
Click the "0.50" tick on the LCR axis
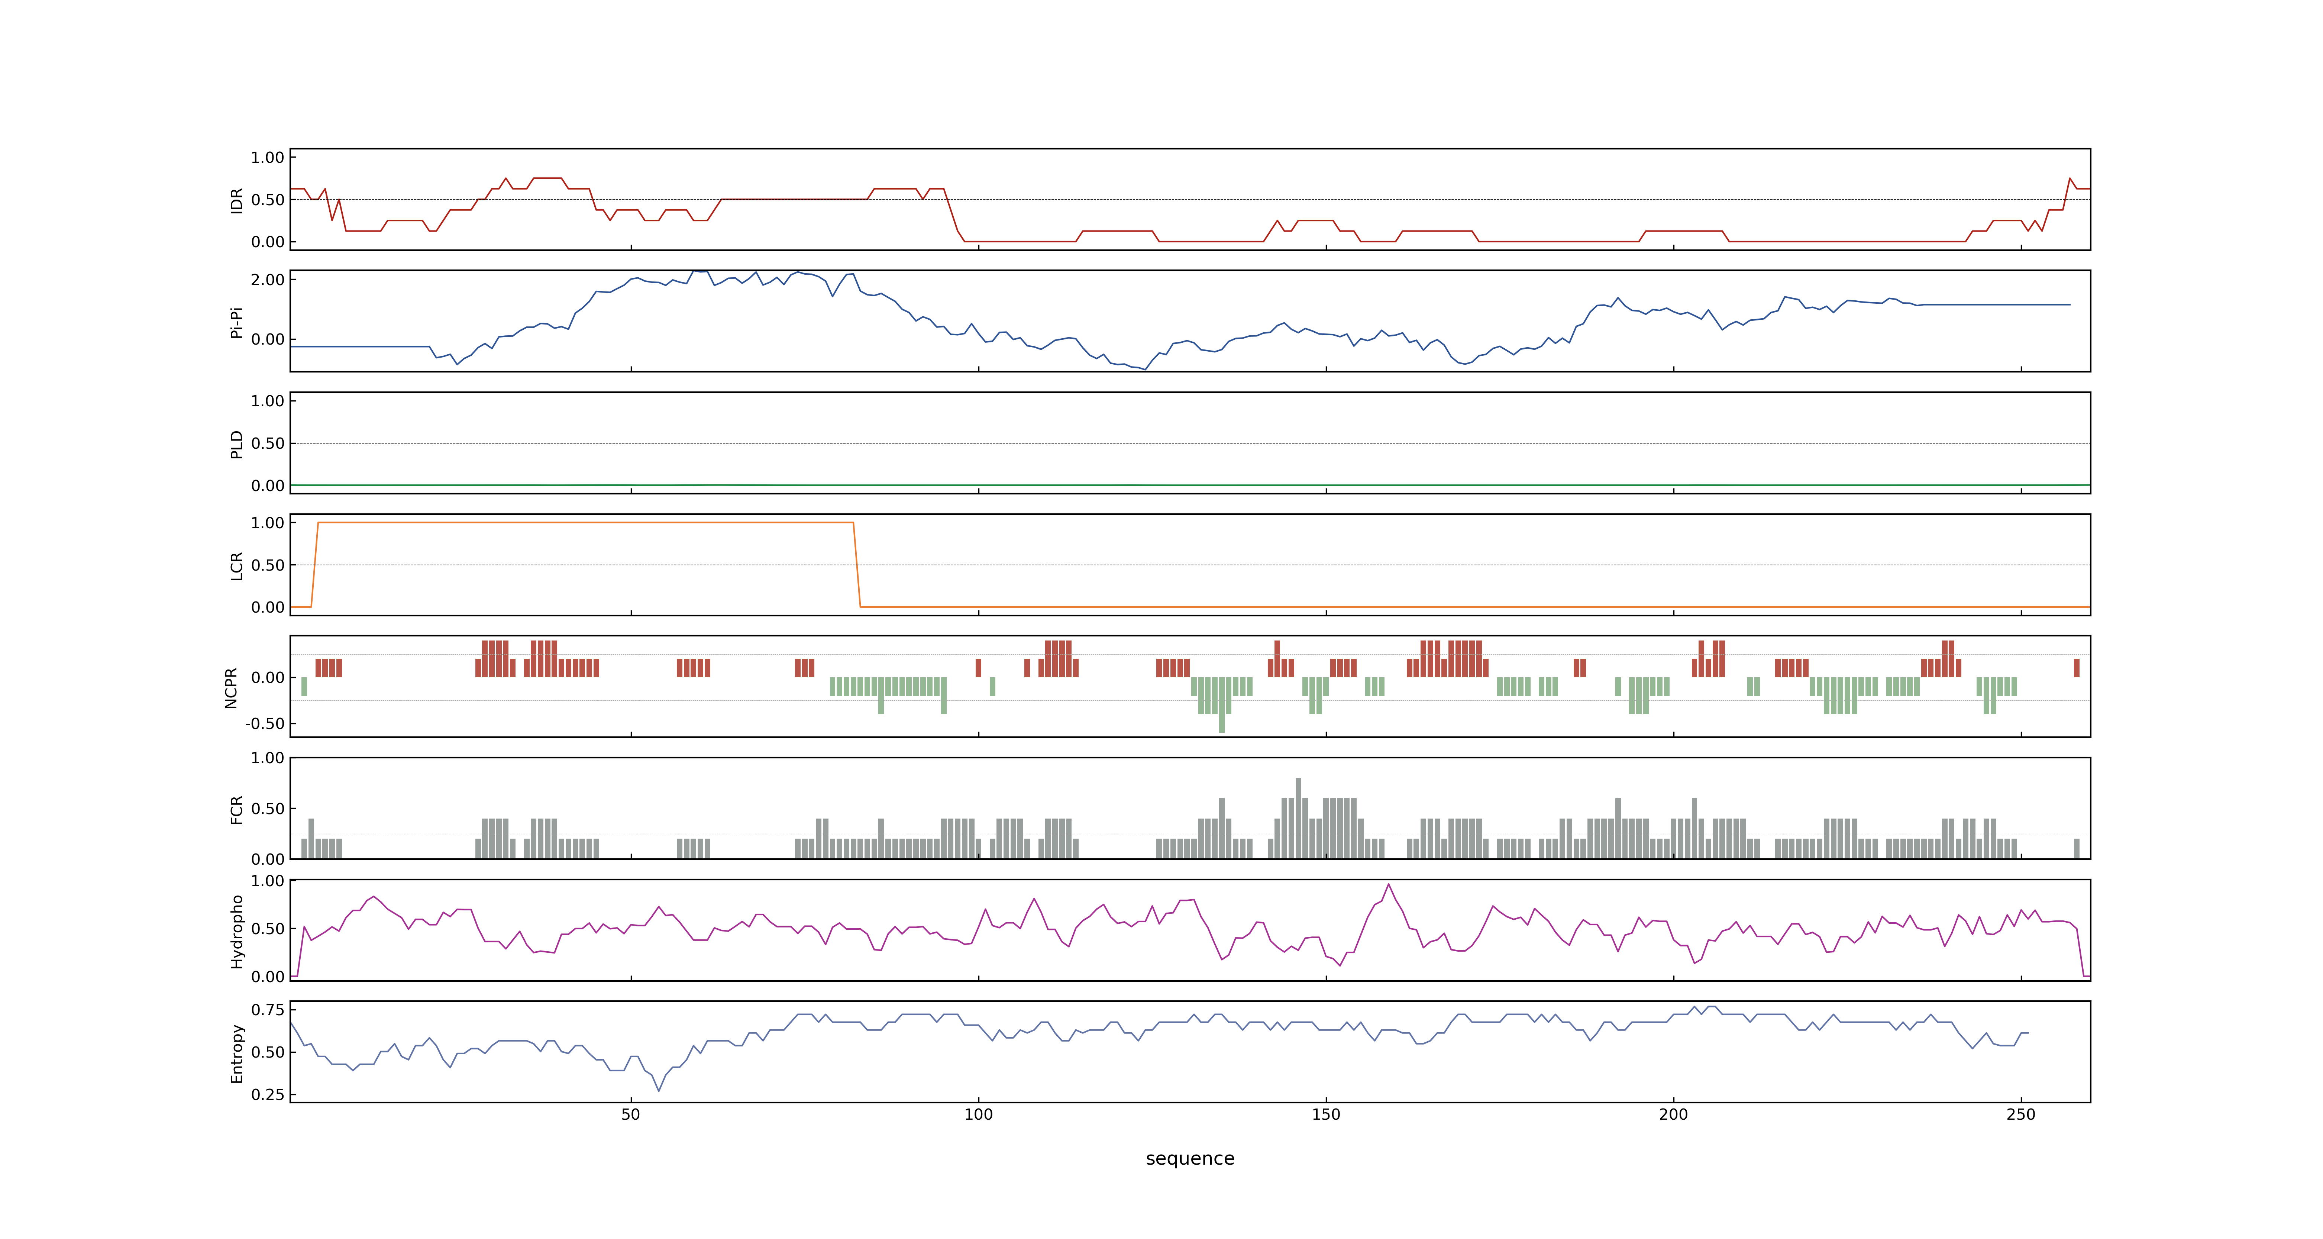tap(268, 565)
